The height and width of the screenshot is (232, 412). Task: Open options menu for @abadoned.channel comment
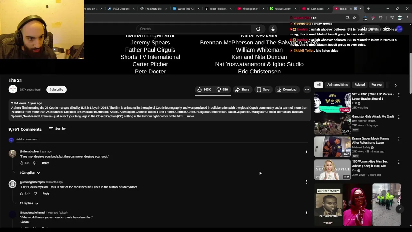point(306,213)
